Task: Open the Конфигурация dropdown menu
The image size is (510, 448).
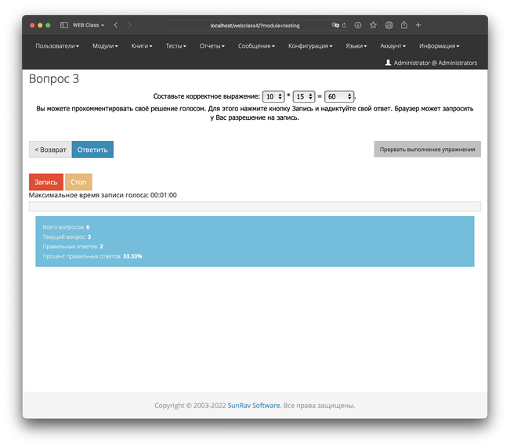Action: click(310, 46)
